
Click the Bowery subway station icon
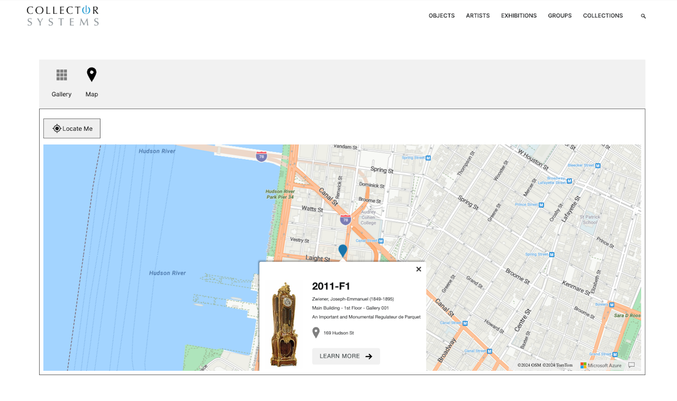click(x=611, y=305)
